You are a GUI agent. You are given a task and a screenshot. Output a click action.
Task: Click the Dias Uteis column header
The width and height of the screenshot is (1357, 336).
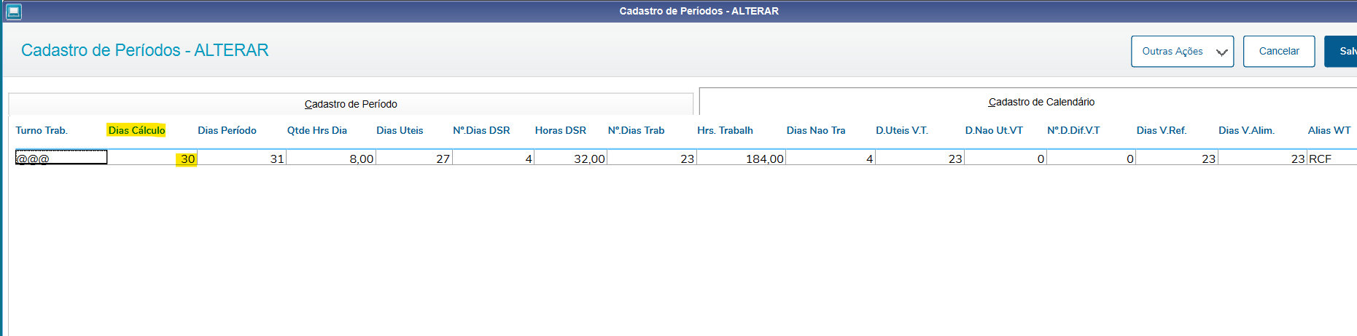point(400,130)
